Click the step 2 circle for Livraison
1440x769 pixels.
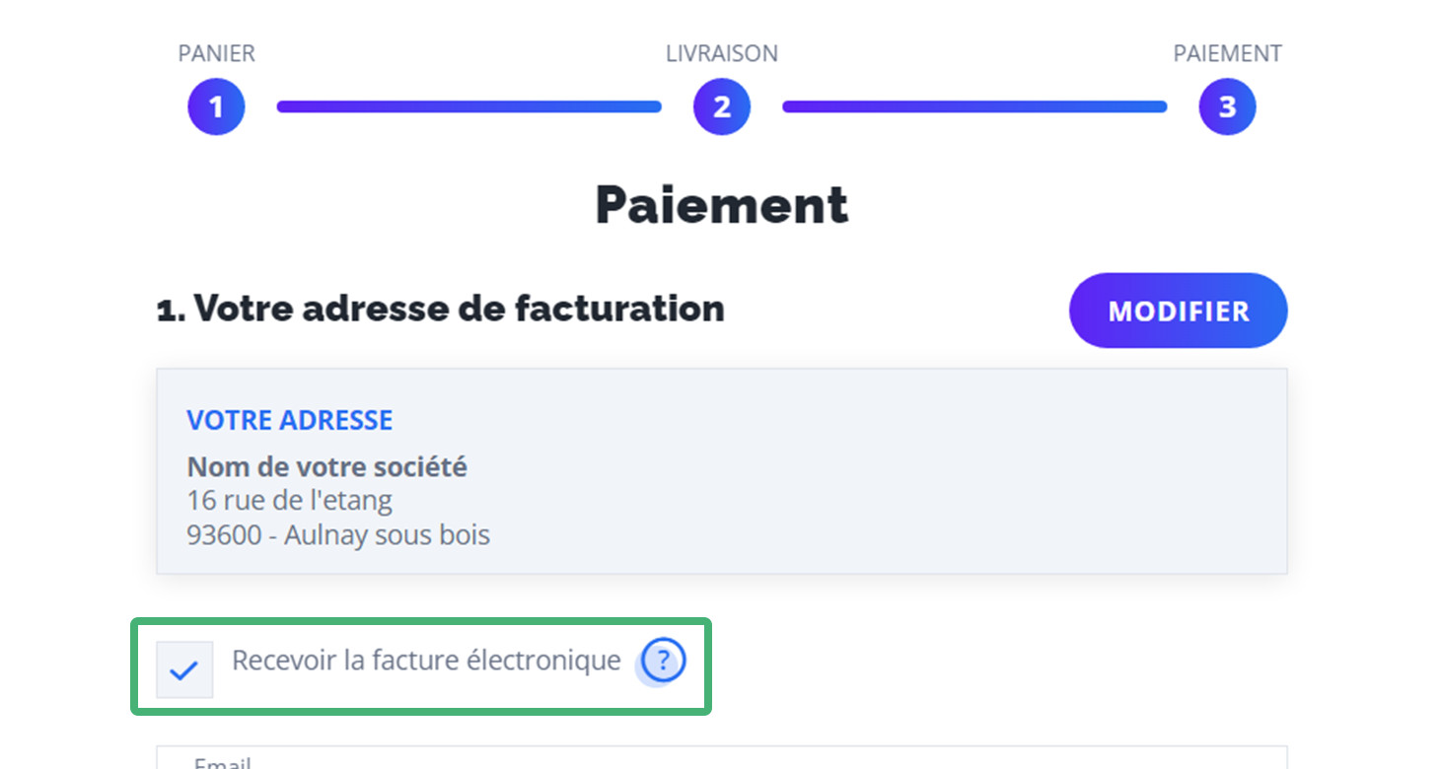click(x=722, y=106)
